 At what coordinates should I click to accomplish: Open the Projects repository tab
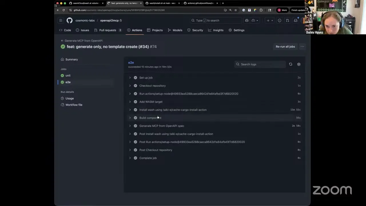point(155,30)
